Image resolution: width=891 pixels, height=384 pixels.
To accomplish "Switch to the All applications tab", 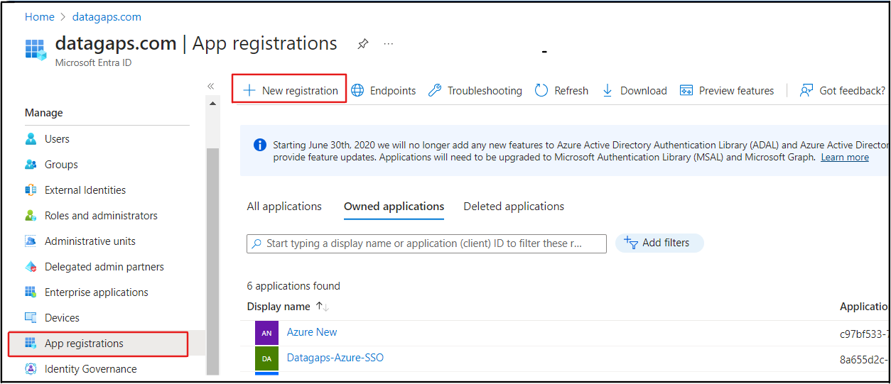I will (284, 207).
